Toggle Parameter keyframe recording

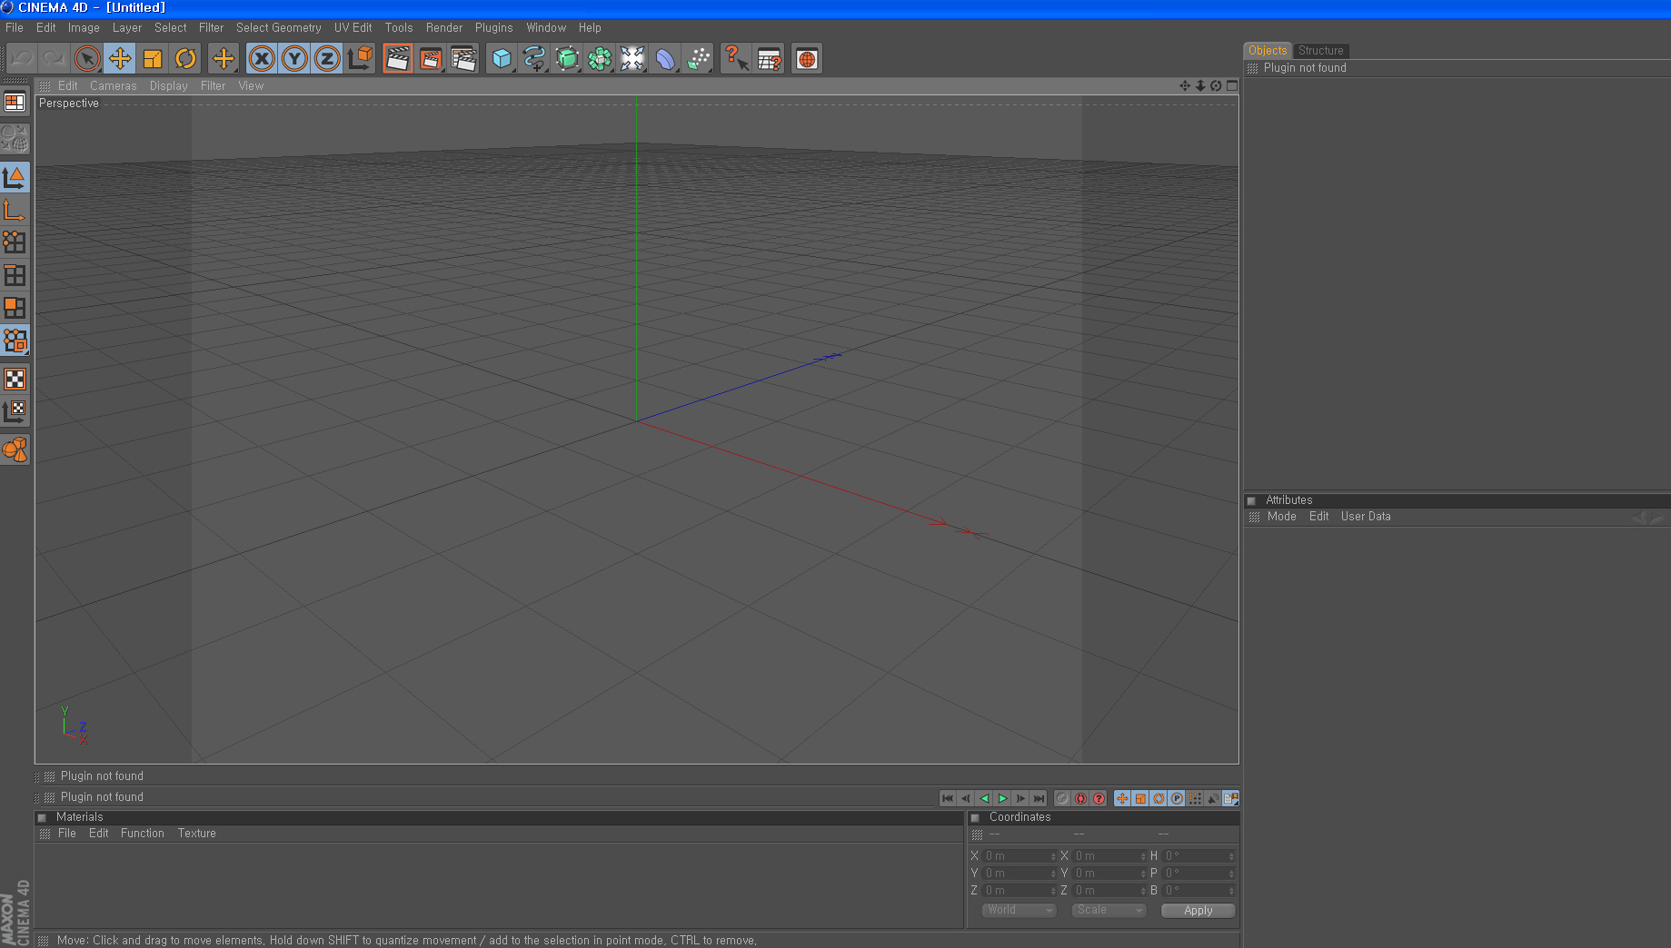1177,798
